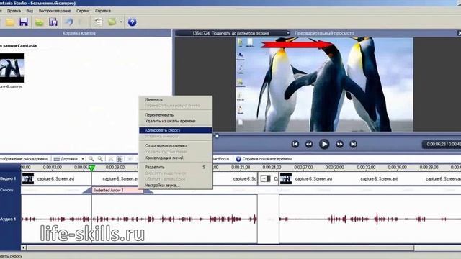Viewport: 461px width, 259px height.
Task: Click the timeline horizontal scrollbar left arrow
Action: point(24,247)
